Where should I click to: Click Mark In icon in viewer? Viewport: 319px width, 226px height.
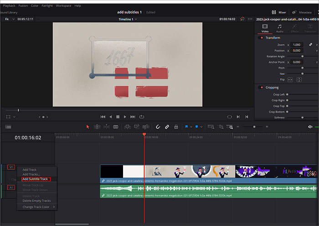click(238, 117)
